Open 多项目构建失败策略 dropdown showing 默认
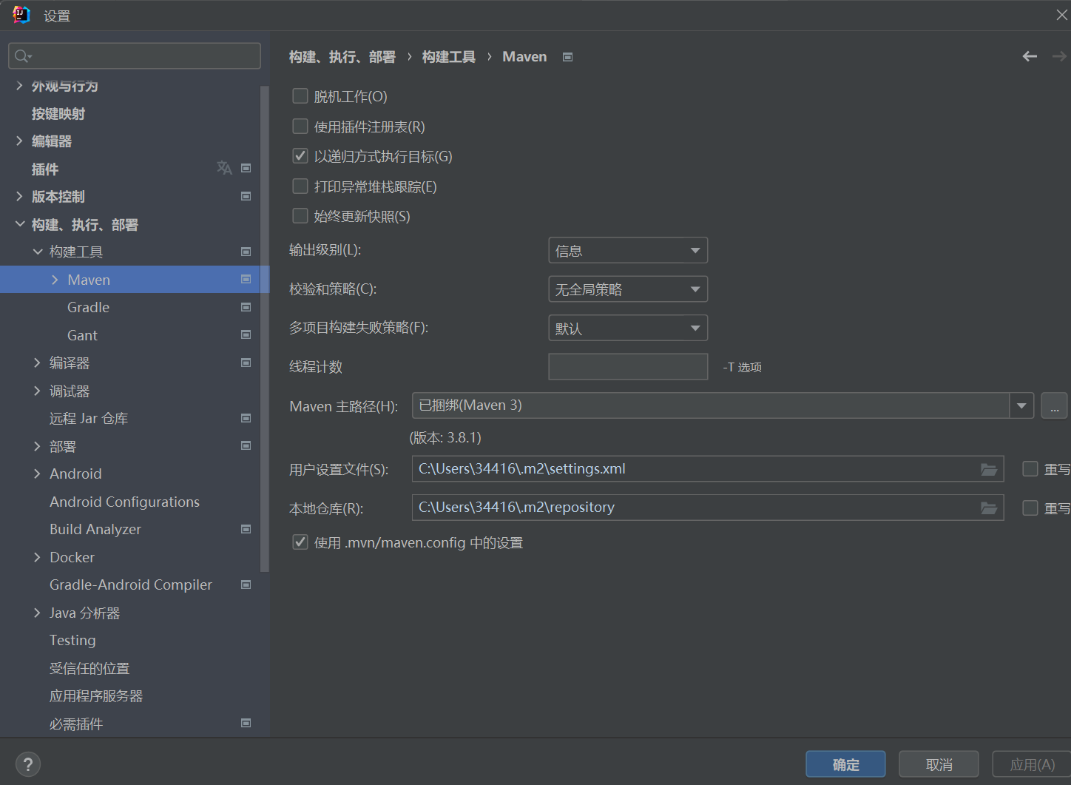Image resolution: width=1071 pixels, height=785 pixels. tap(628, 328)
